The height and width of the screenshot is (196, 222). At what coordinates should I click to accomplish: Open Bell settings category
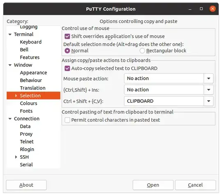pyautogui.click(x=24, y=50)
